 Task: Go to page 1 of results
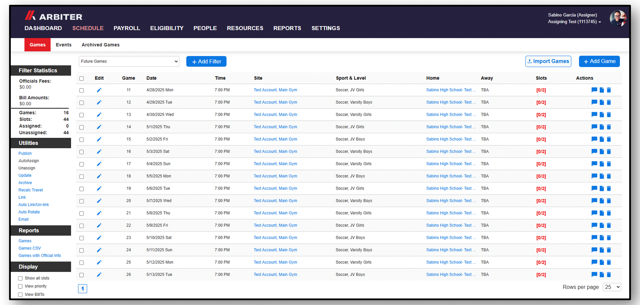click(83, 289)
